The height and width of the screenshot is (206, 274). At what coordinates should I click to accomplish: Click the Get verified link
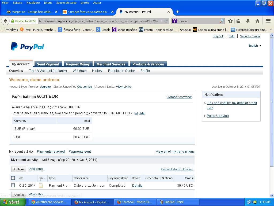(x=85, y=87)
